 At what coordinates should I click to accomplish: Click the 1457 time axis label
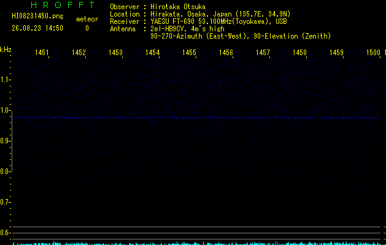[263, 52]
